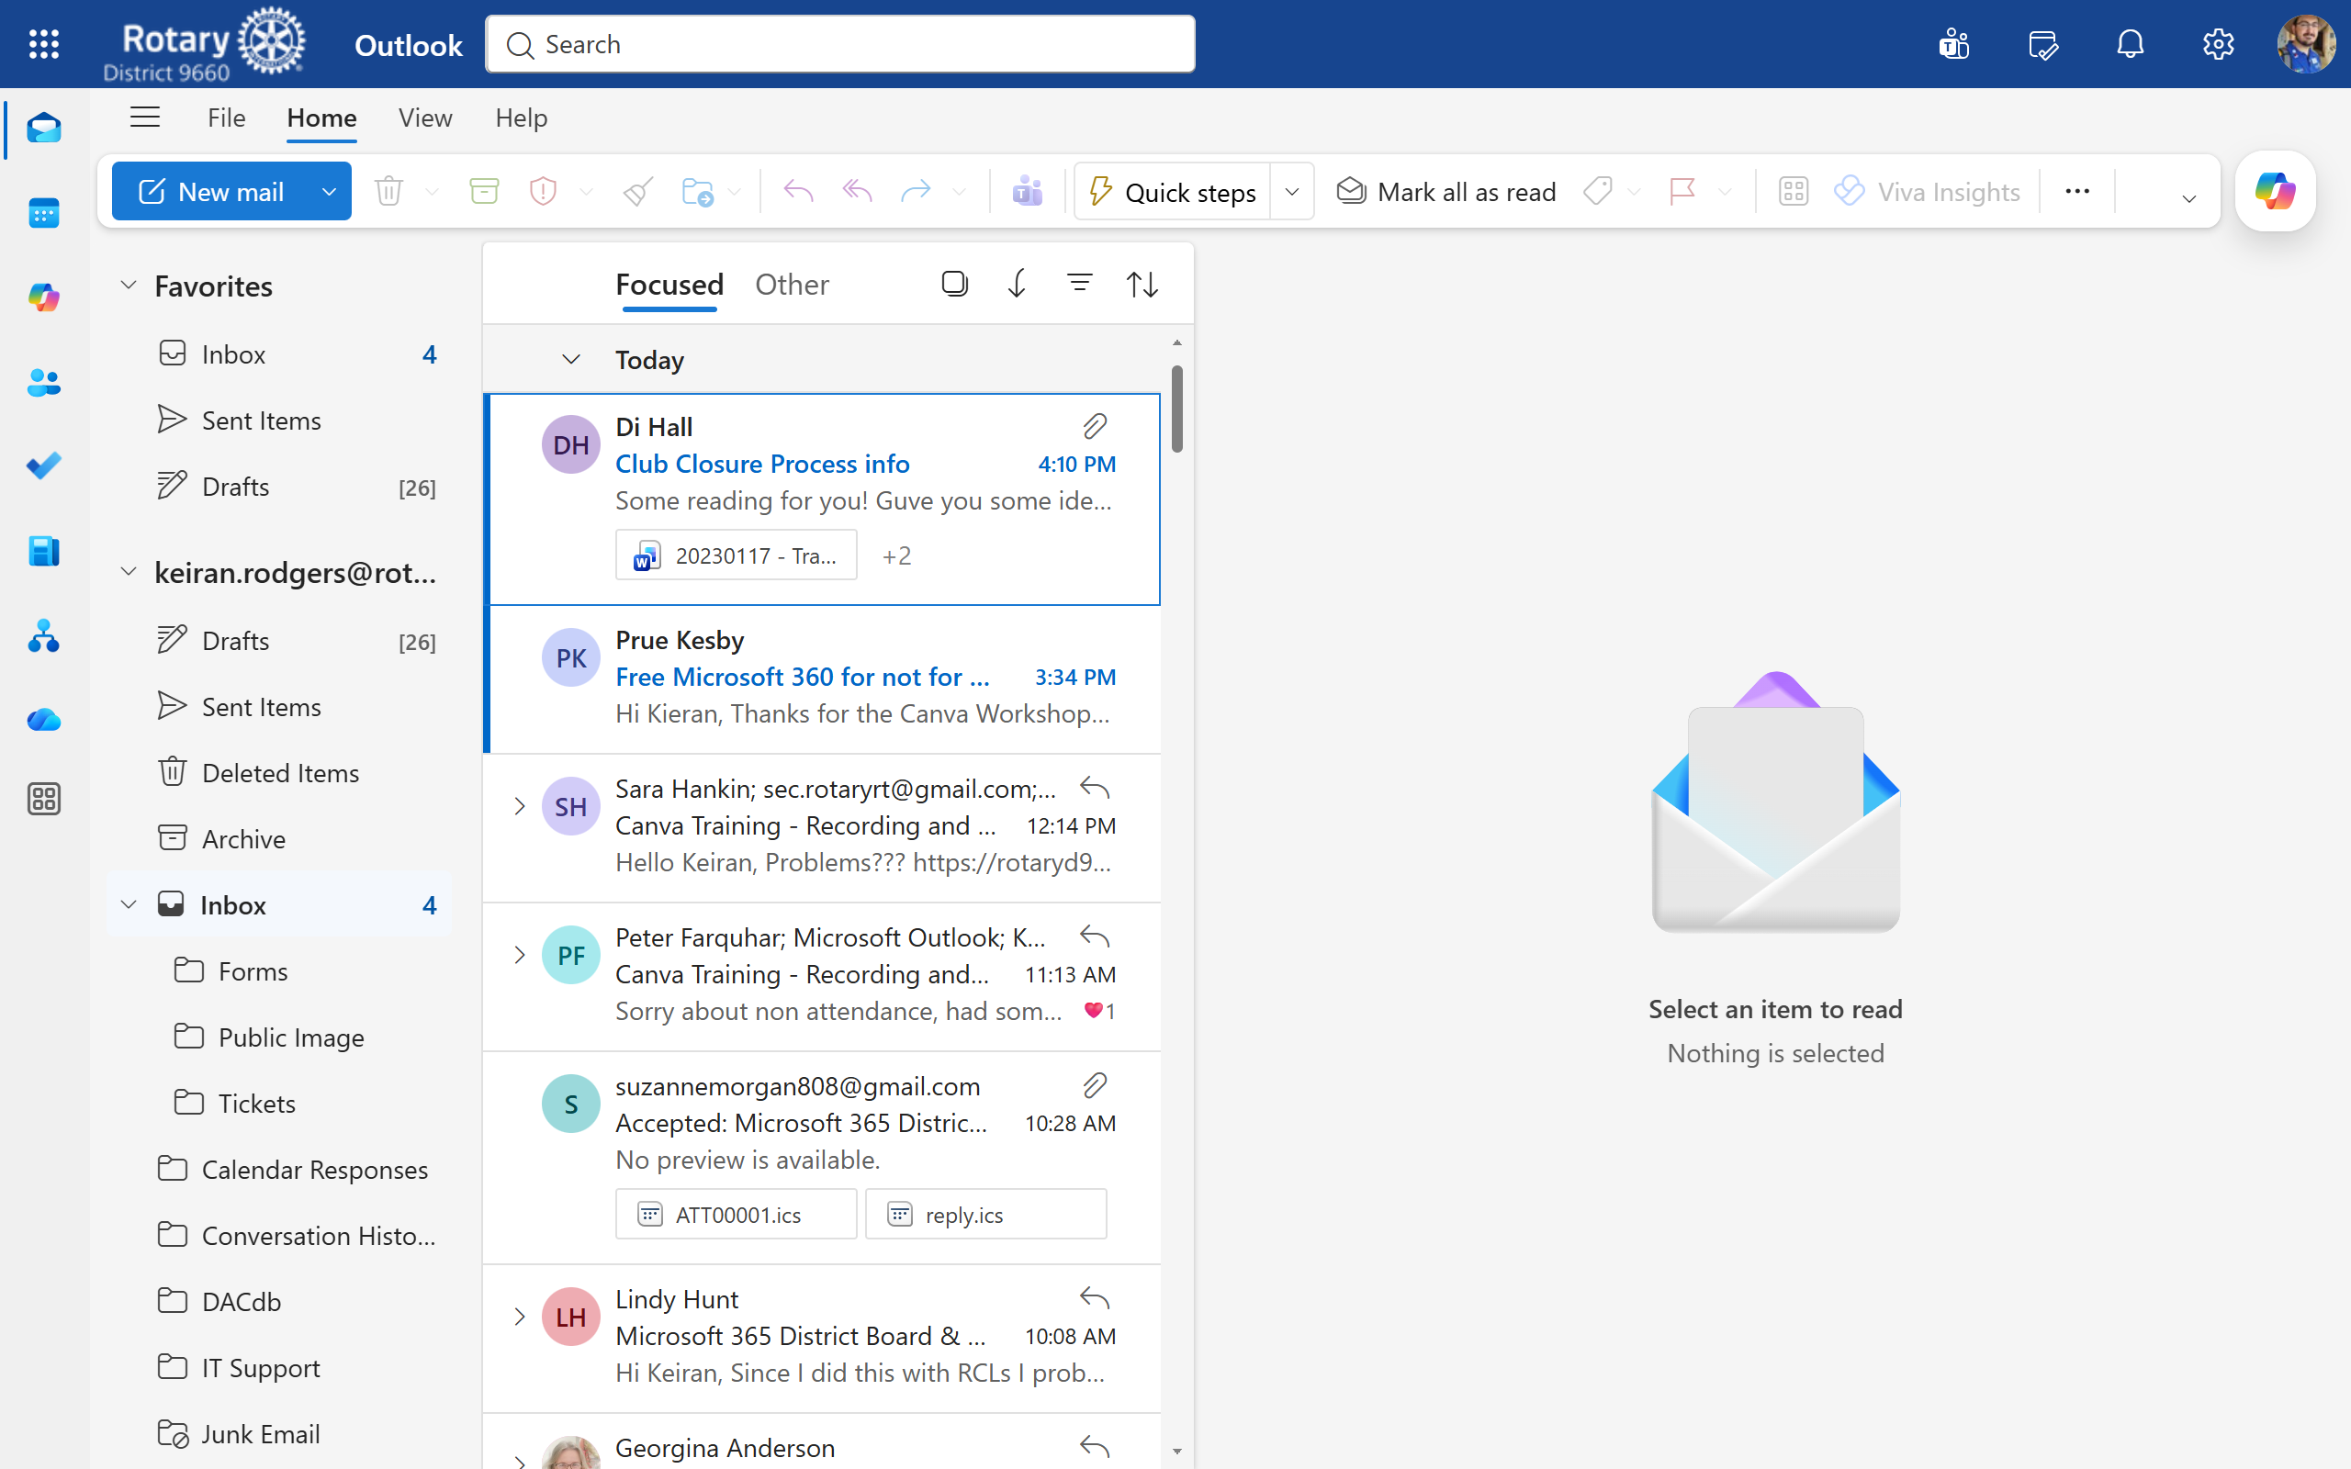
Task: Click the Delete trash icon in ribbon
Action: (388, 191)
